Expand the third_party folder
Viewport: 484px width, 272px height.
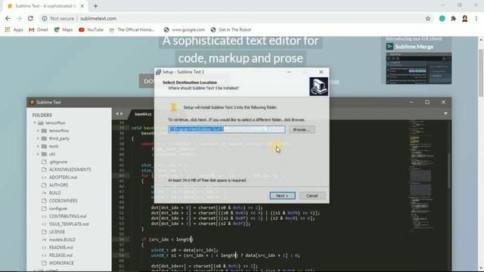tap(38, 138)
